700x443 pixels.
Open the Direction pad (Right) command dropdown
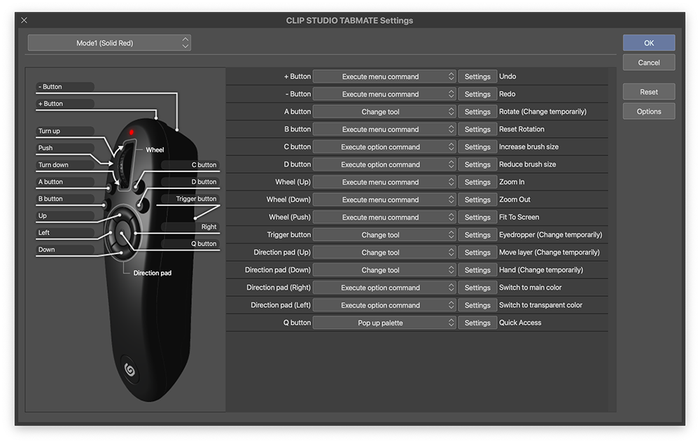click(x=384, y=287)
